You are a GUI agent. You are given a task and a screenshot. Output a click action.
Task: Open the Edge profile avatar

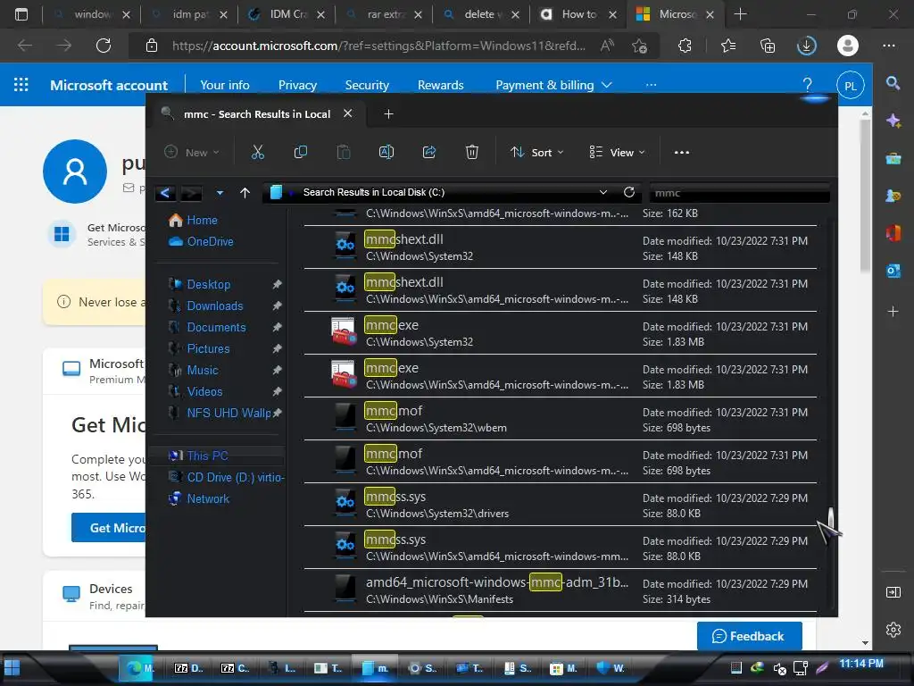click(x=848, y=46)
